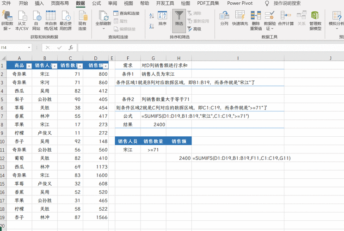Select cell B9 containing 卢俊义
This screenshot has height=231, width=344.
point(45,133)
